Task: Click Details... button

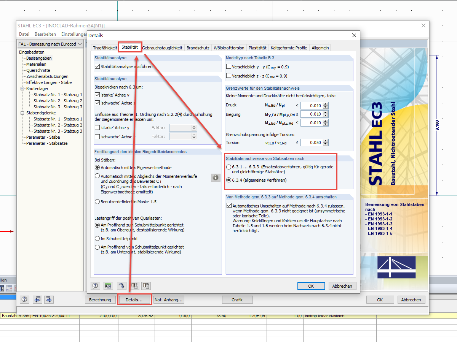Action: pos(134,299)
